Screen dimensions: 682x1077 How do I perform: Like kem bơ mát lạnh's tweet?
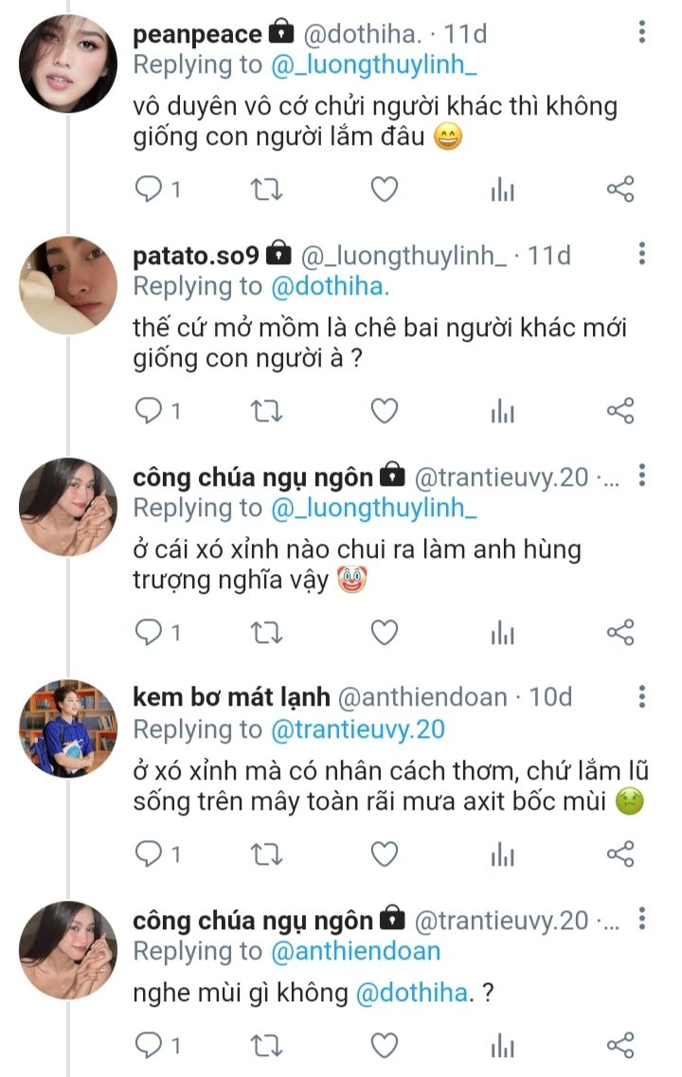[384, 854]
